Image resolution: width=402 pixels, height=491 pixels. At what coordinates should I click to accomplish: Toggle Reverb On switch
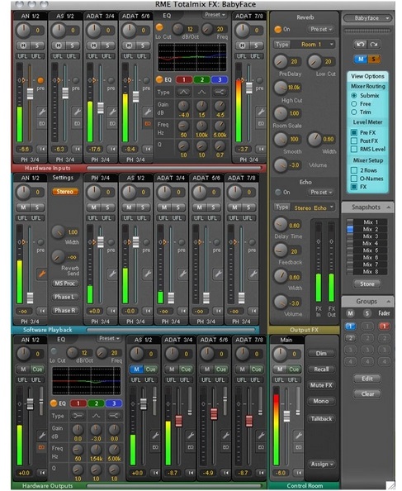277,29
